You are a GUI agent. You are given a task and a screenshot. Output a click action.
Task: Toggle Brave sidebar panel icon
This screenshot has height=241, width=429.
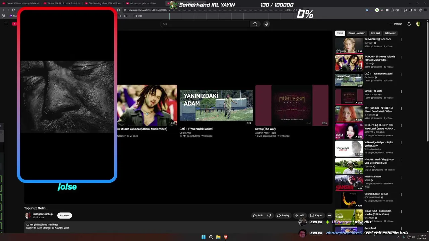tap(410, 10)
